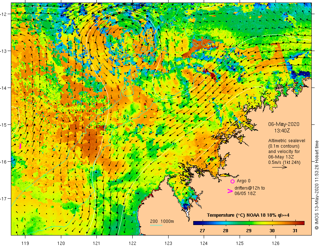Click the 'Altimetric sealevel' legend text

[287, 141]
